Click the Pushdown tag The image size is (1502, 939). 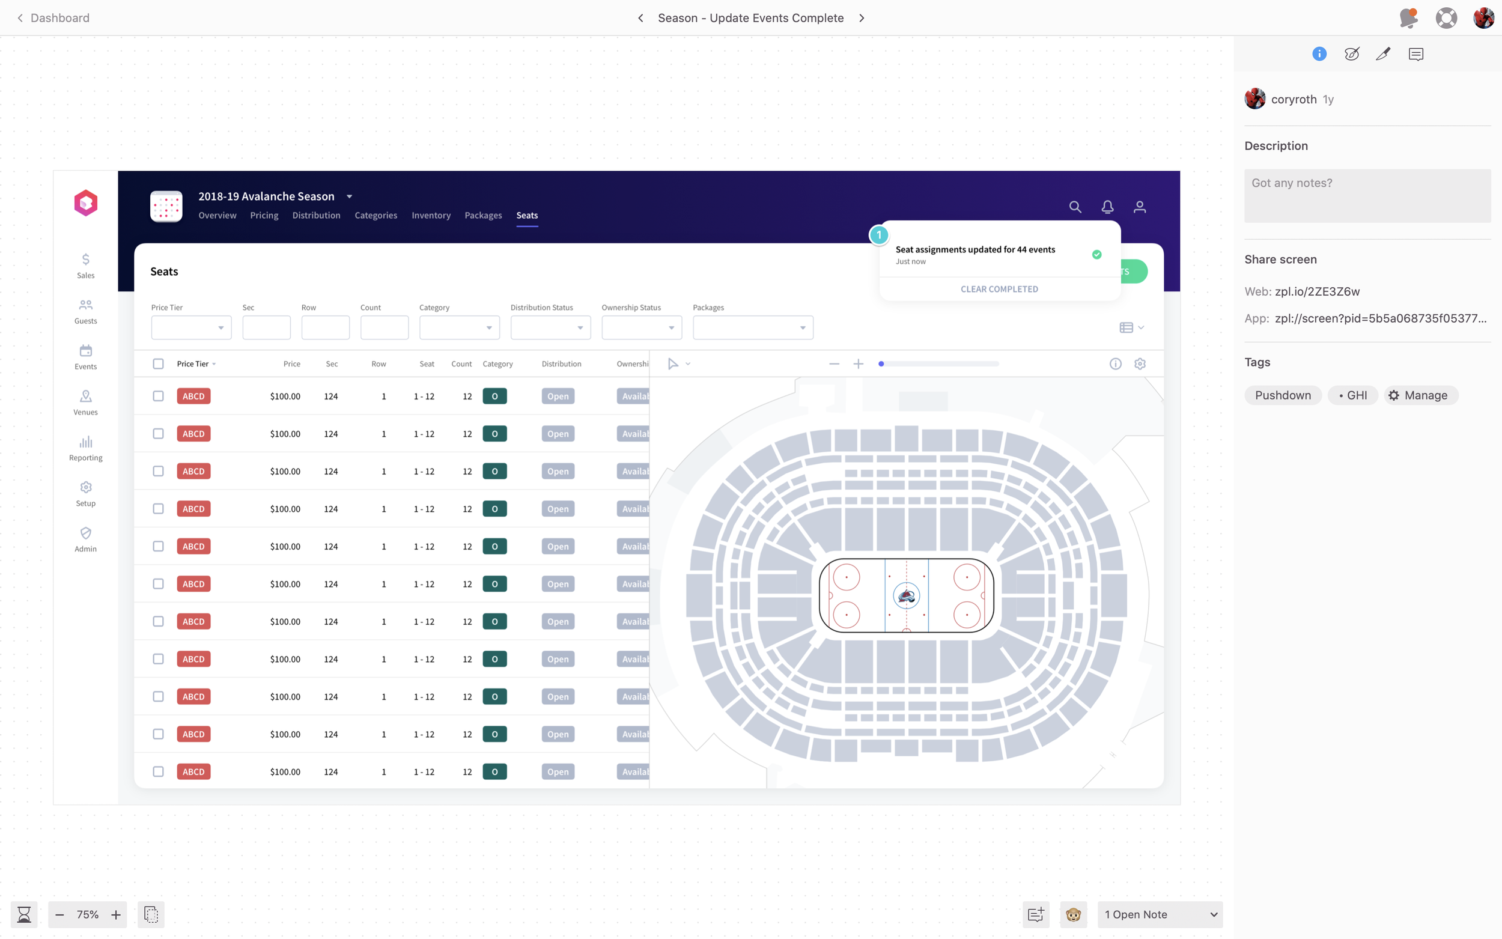coord(1283,395)
